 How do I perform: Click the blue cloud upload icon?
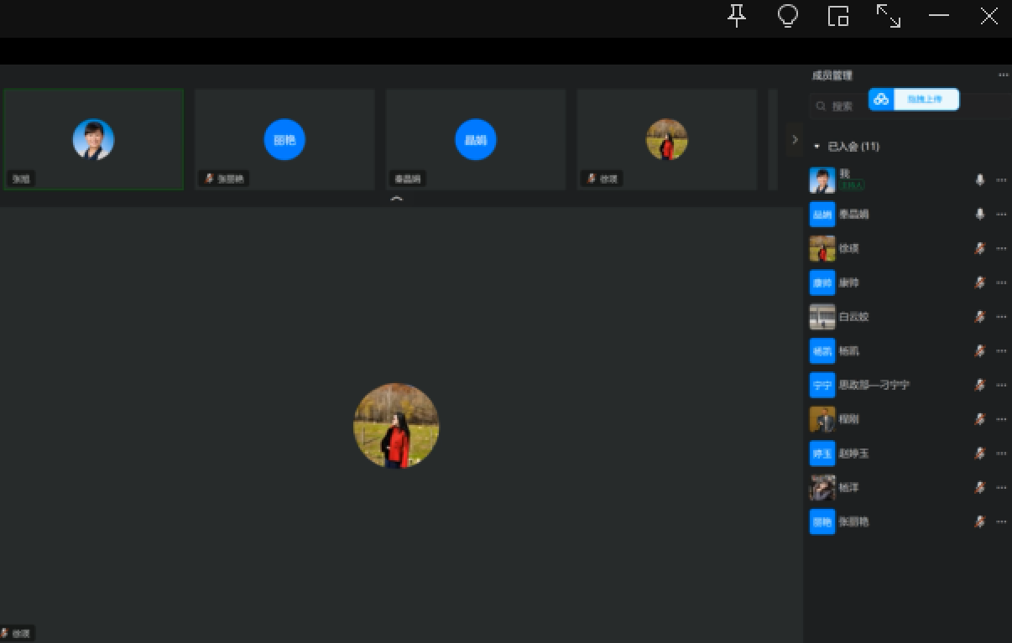(x=881, y=100)
